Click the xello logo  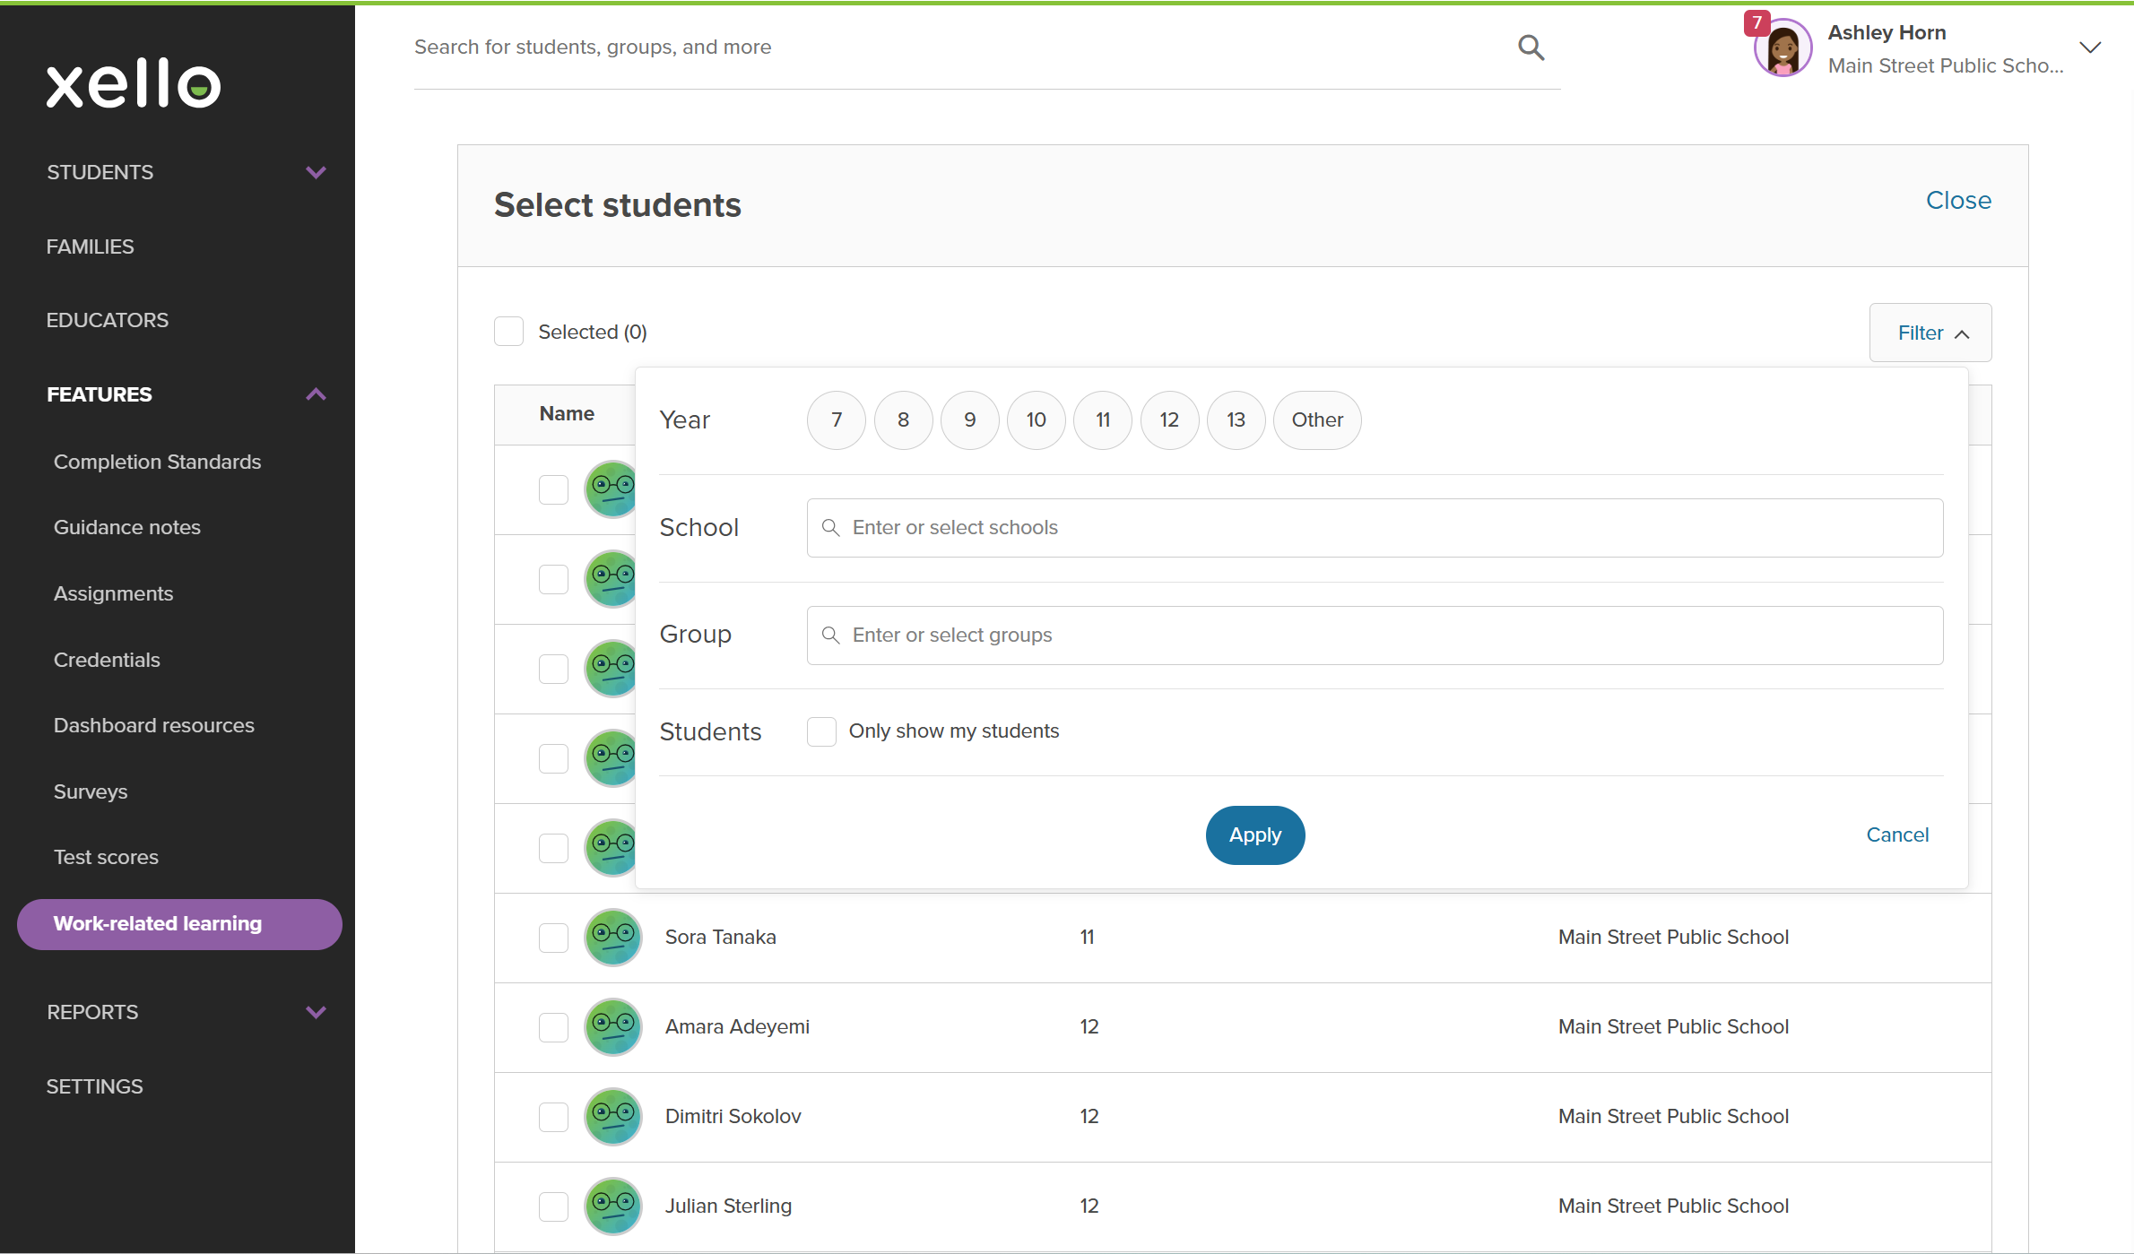pyautogui.click(x=132, y=83)
